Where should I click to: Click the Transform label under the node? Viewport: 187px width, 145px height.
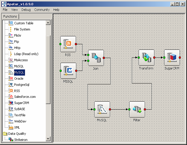click(146, 68)
